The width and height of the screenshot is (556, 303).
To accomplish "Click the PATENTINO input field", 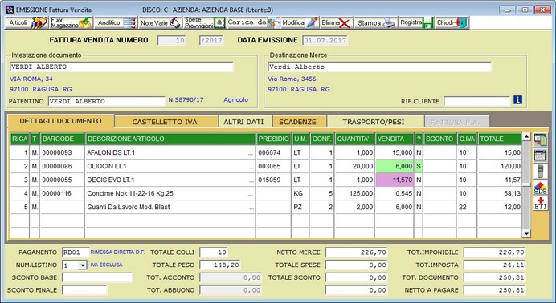I will pyautogui.click(x=106, y=101).
